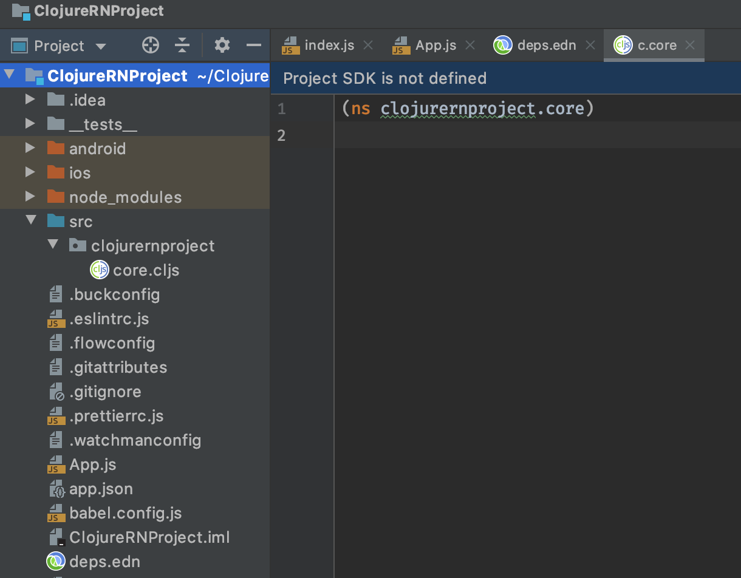Collapse the clojurernproject package arrow
Viewport: 741px width, 578px height.
(x=53, y=245)
